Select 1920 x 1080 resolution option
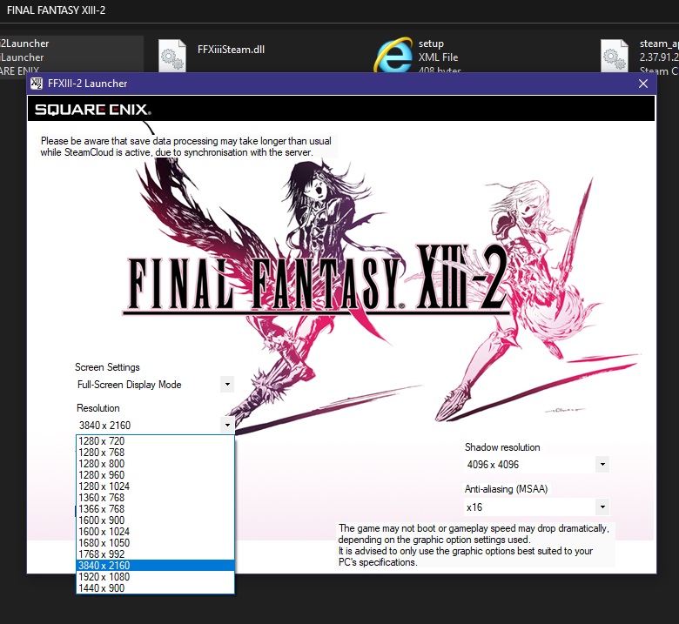 click(155, 577)
